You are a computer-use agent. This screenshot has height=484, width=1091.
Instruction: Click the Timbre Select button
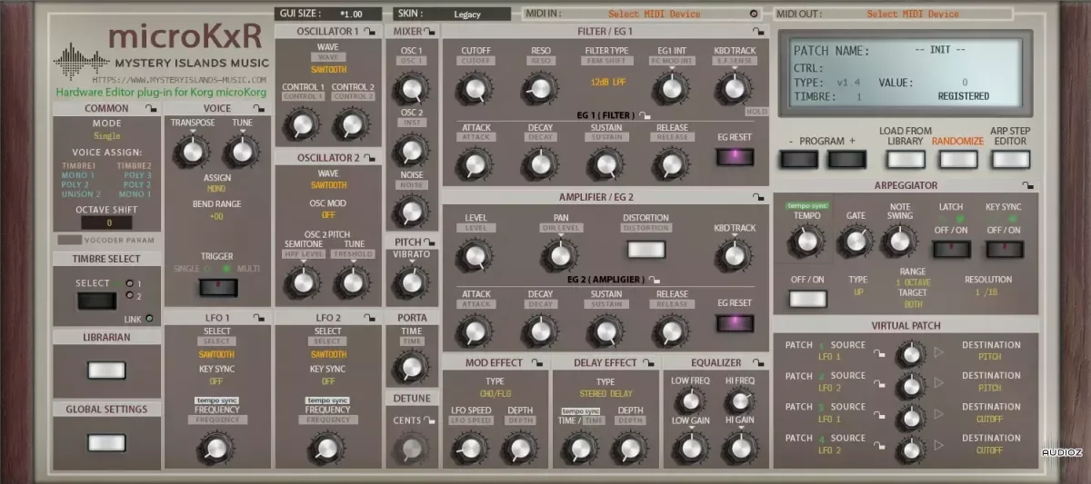coord(95,301)
